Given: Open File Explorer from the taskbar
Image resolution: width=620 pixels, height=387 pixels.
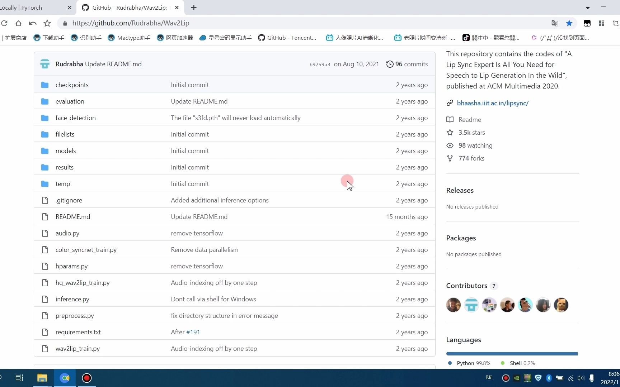Looking at the screenshot, I should coord(42,378).
